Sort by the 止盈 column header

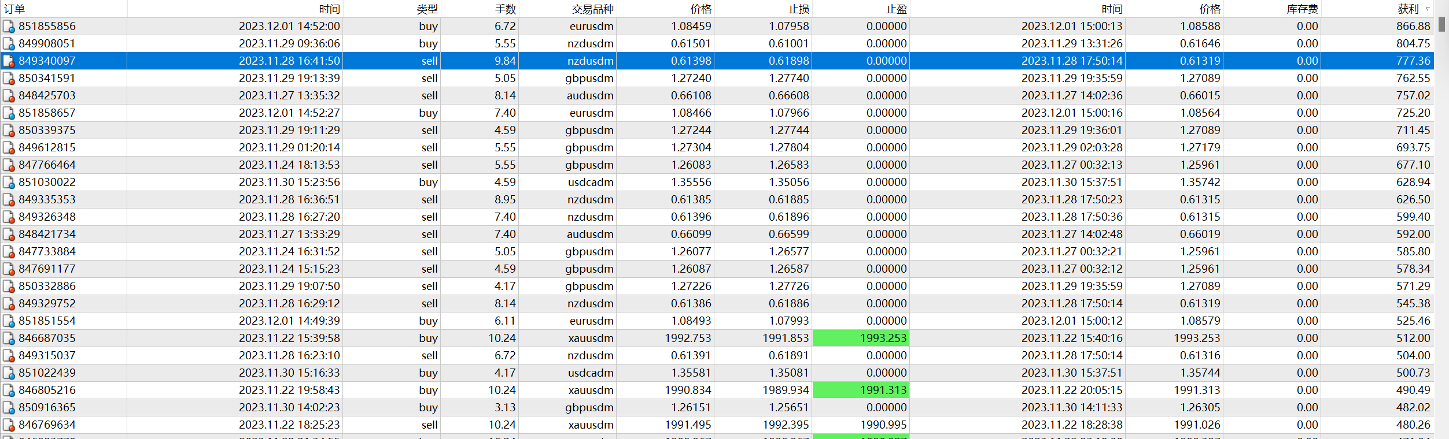pyautogui.click(x=861, y=9)
